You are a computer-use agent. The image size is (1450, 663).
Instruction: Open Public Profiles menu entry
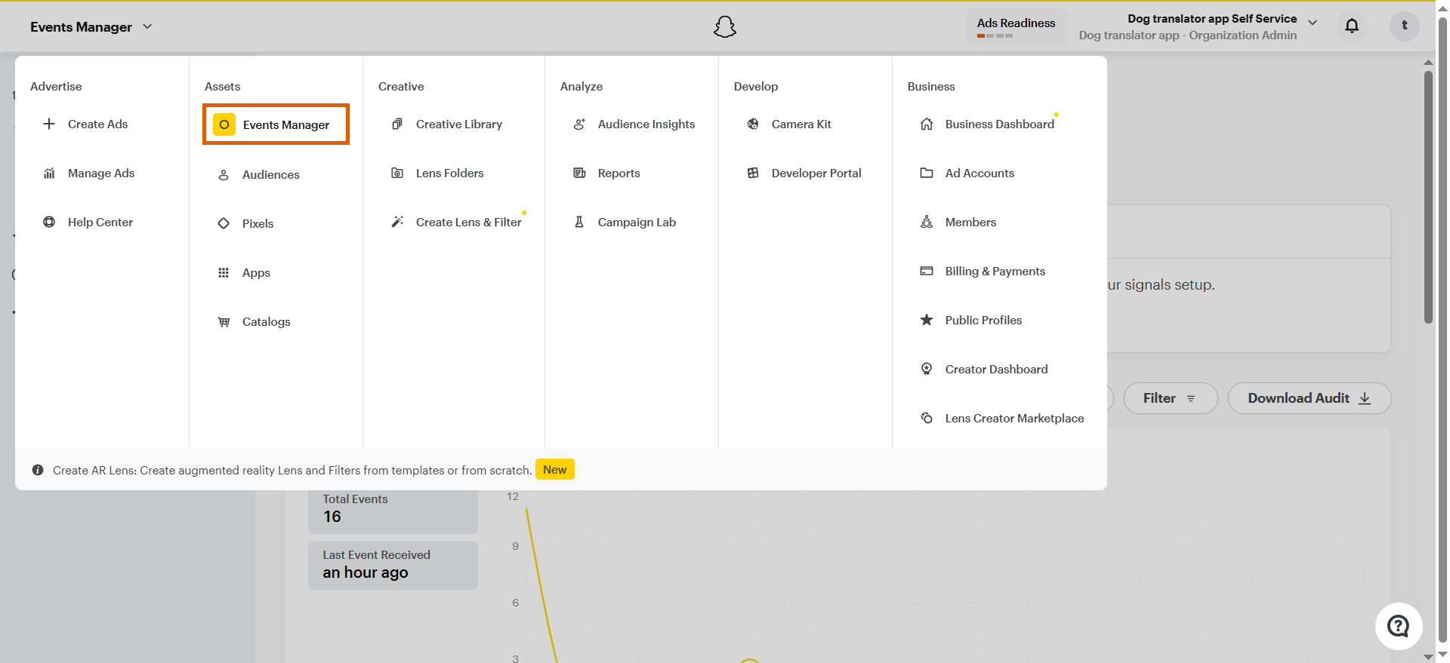click(x=983, y=320)
